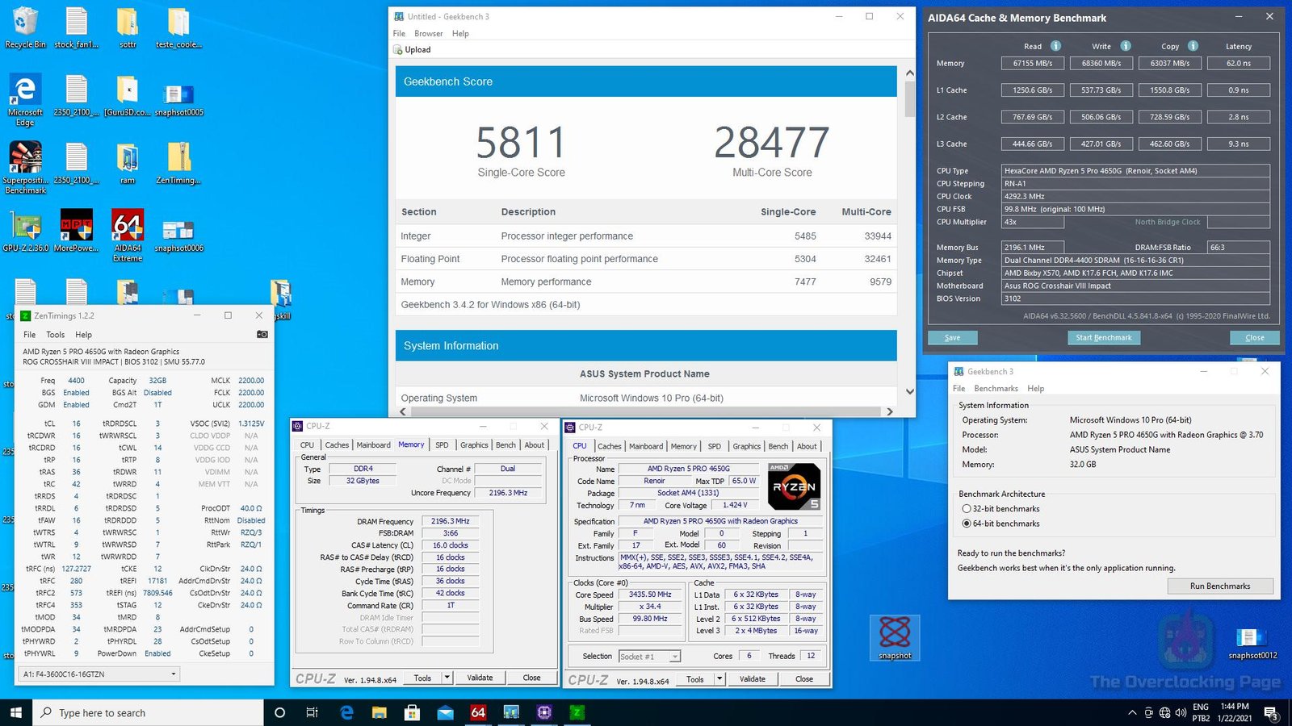Open the Browser menu in Geekbench
Screen dimensions: 1292x726
[428, 34]
